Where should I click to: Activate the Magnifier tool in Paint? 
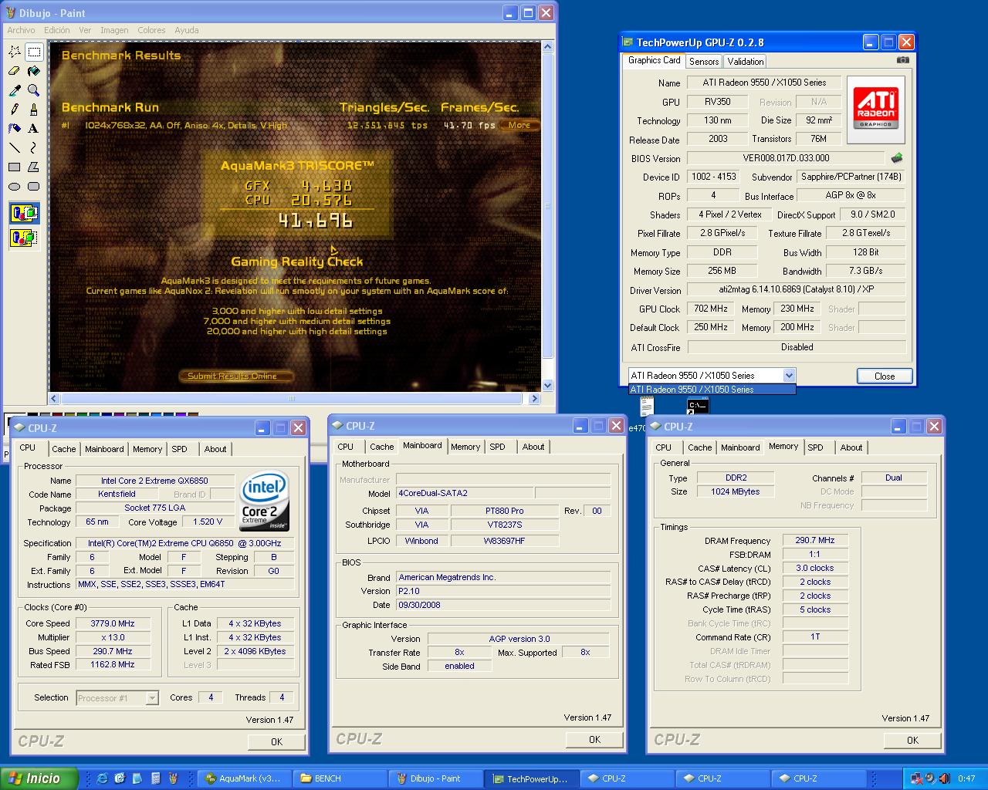[x=34, y=90]
